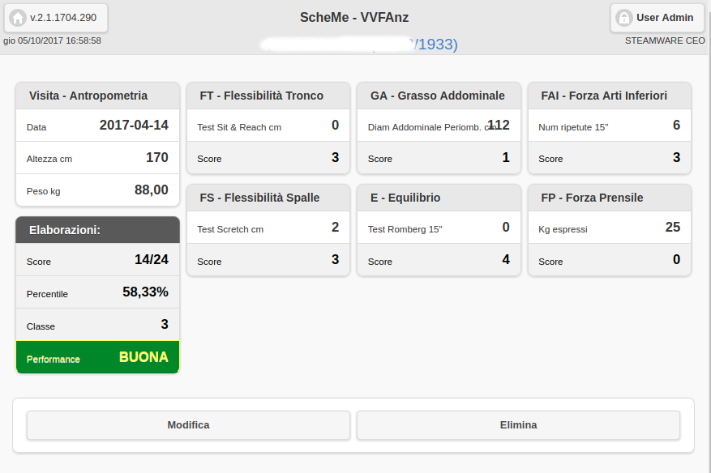Screen dimensions: 711x473
Task: Select the E - Equilibrio header
Action: click(439, 198)
